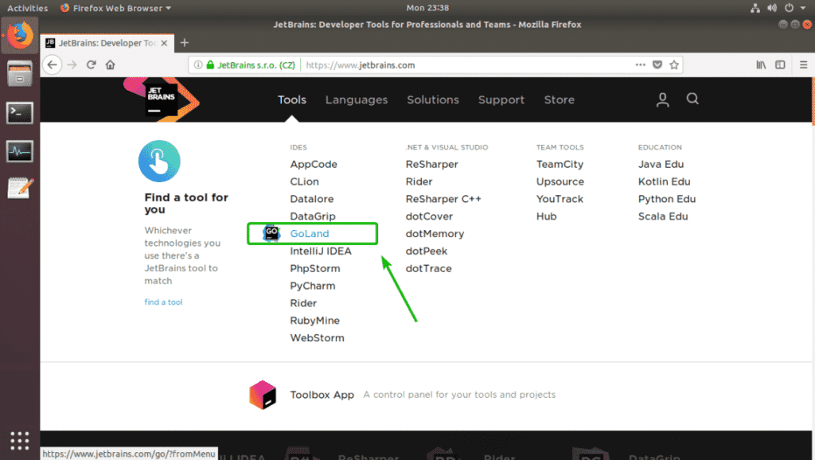
Task: Open page actions three-dot menu
Action: 641,65
